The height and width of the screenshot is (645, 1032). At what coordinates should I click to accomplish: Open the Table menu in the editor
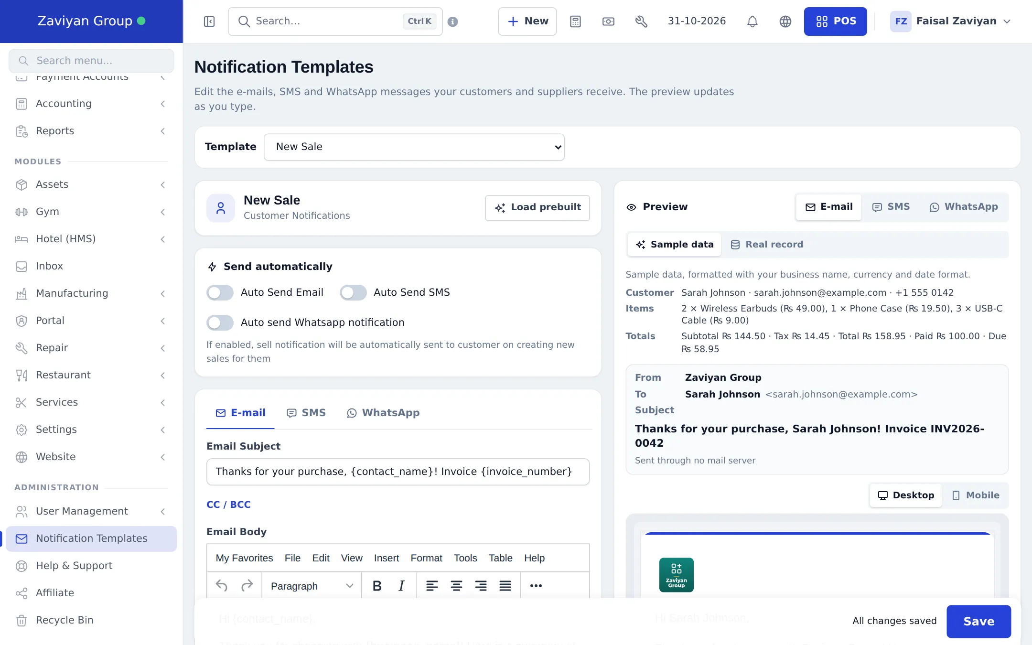(x=500, y=558)
